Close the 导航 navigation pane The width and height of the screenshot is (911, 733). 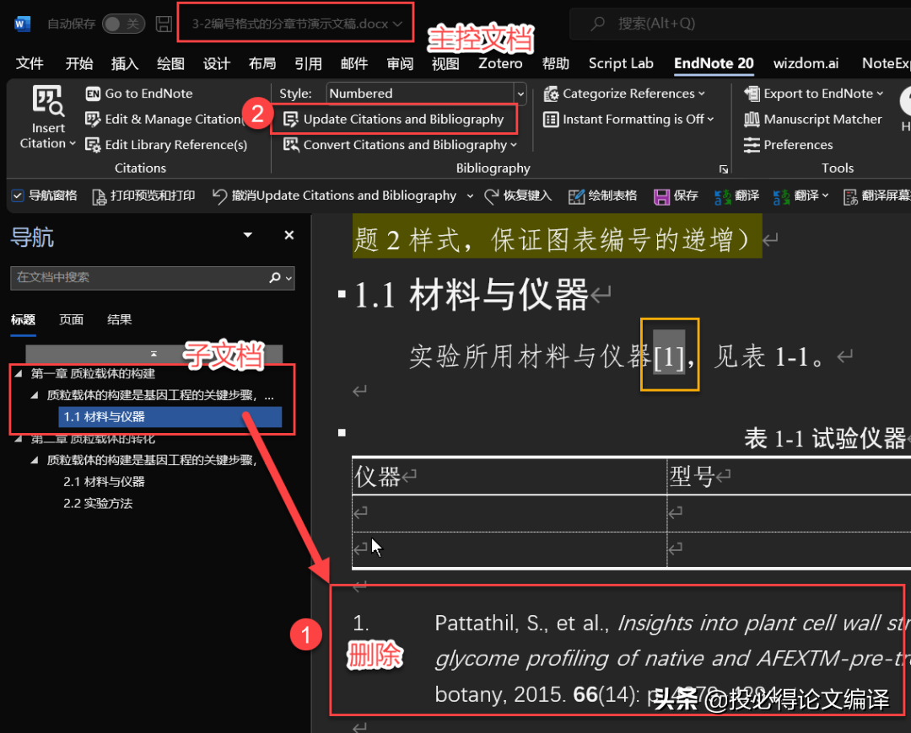tap(288, 235)
